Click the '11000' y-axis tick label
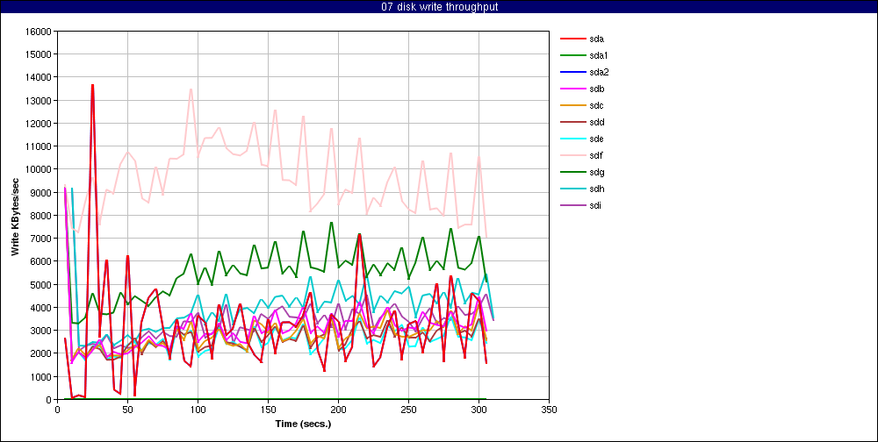Image resolution: width=878 pixels, height=442 pixels. pos(40,146)
